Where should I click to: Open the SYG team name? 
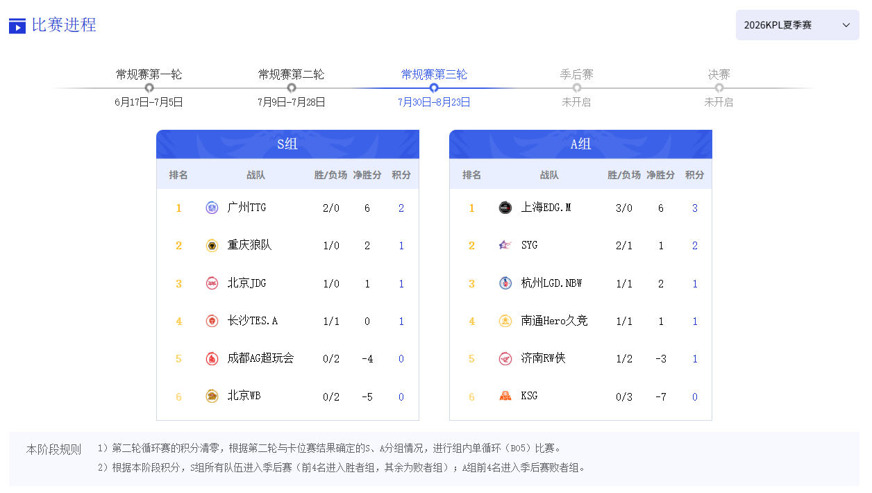[x=529, y=245]
